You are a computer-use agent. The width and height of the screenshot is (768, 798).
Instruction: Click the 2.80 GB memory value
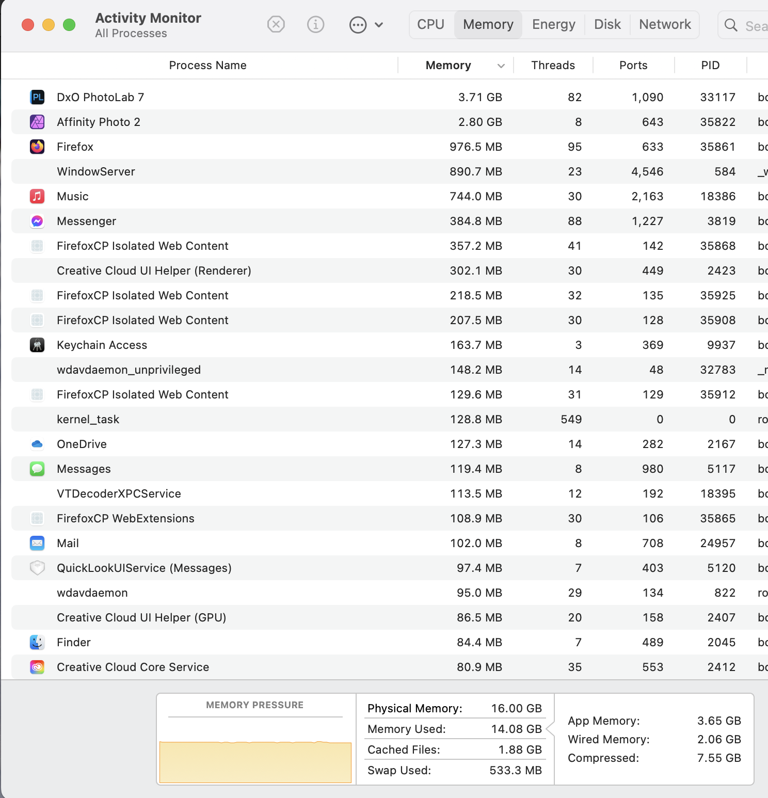tap(480, 122)
